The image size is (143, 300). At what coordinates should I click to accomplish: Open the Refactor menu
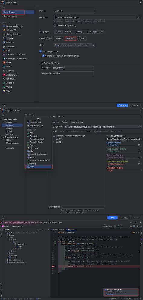[x=31, y=223]
